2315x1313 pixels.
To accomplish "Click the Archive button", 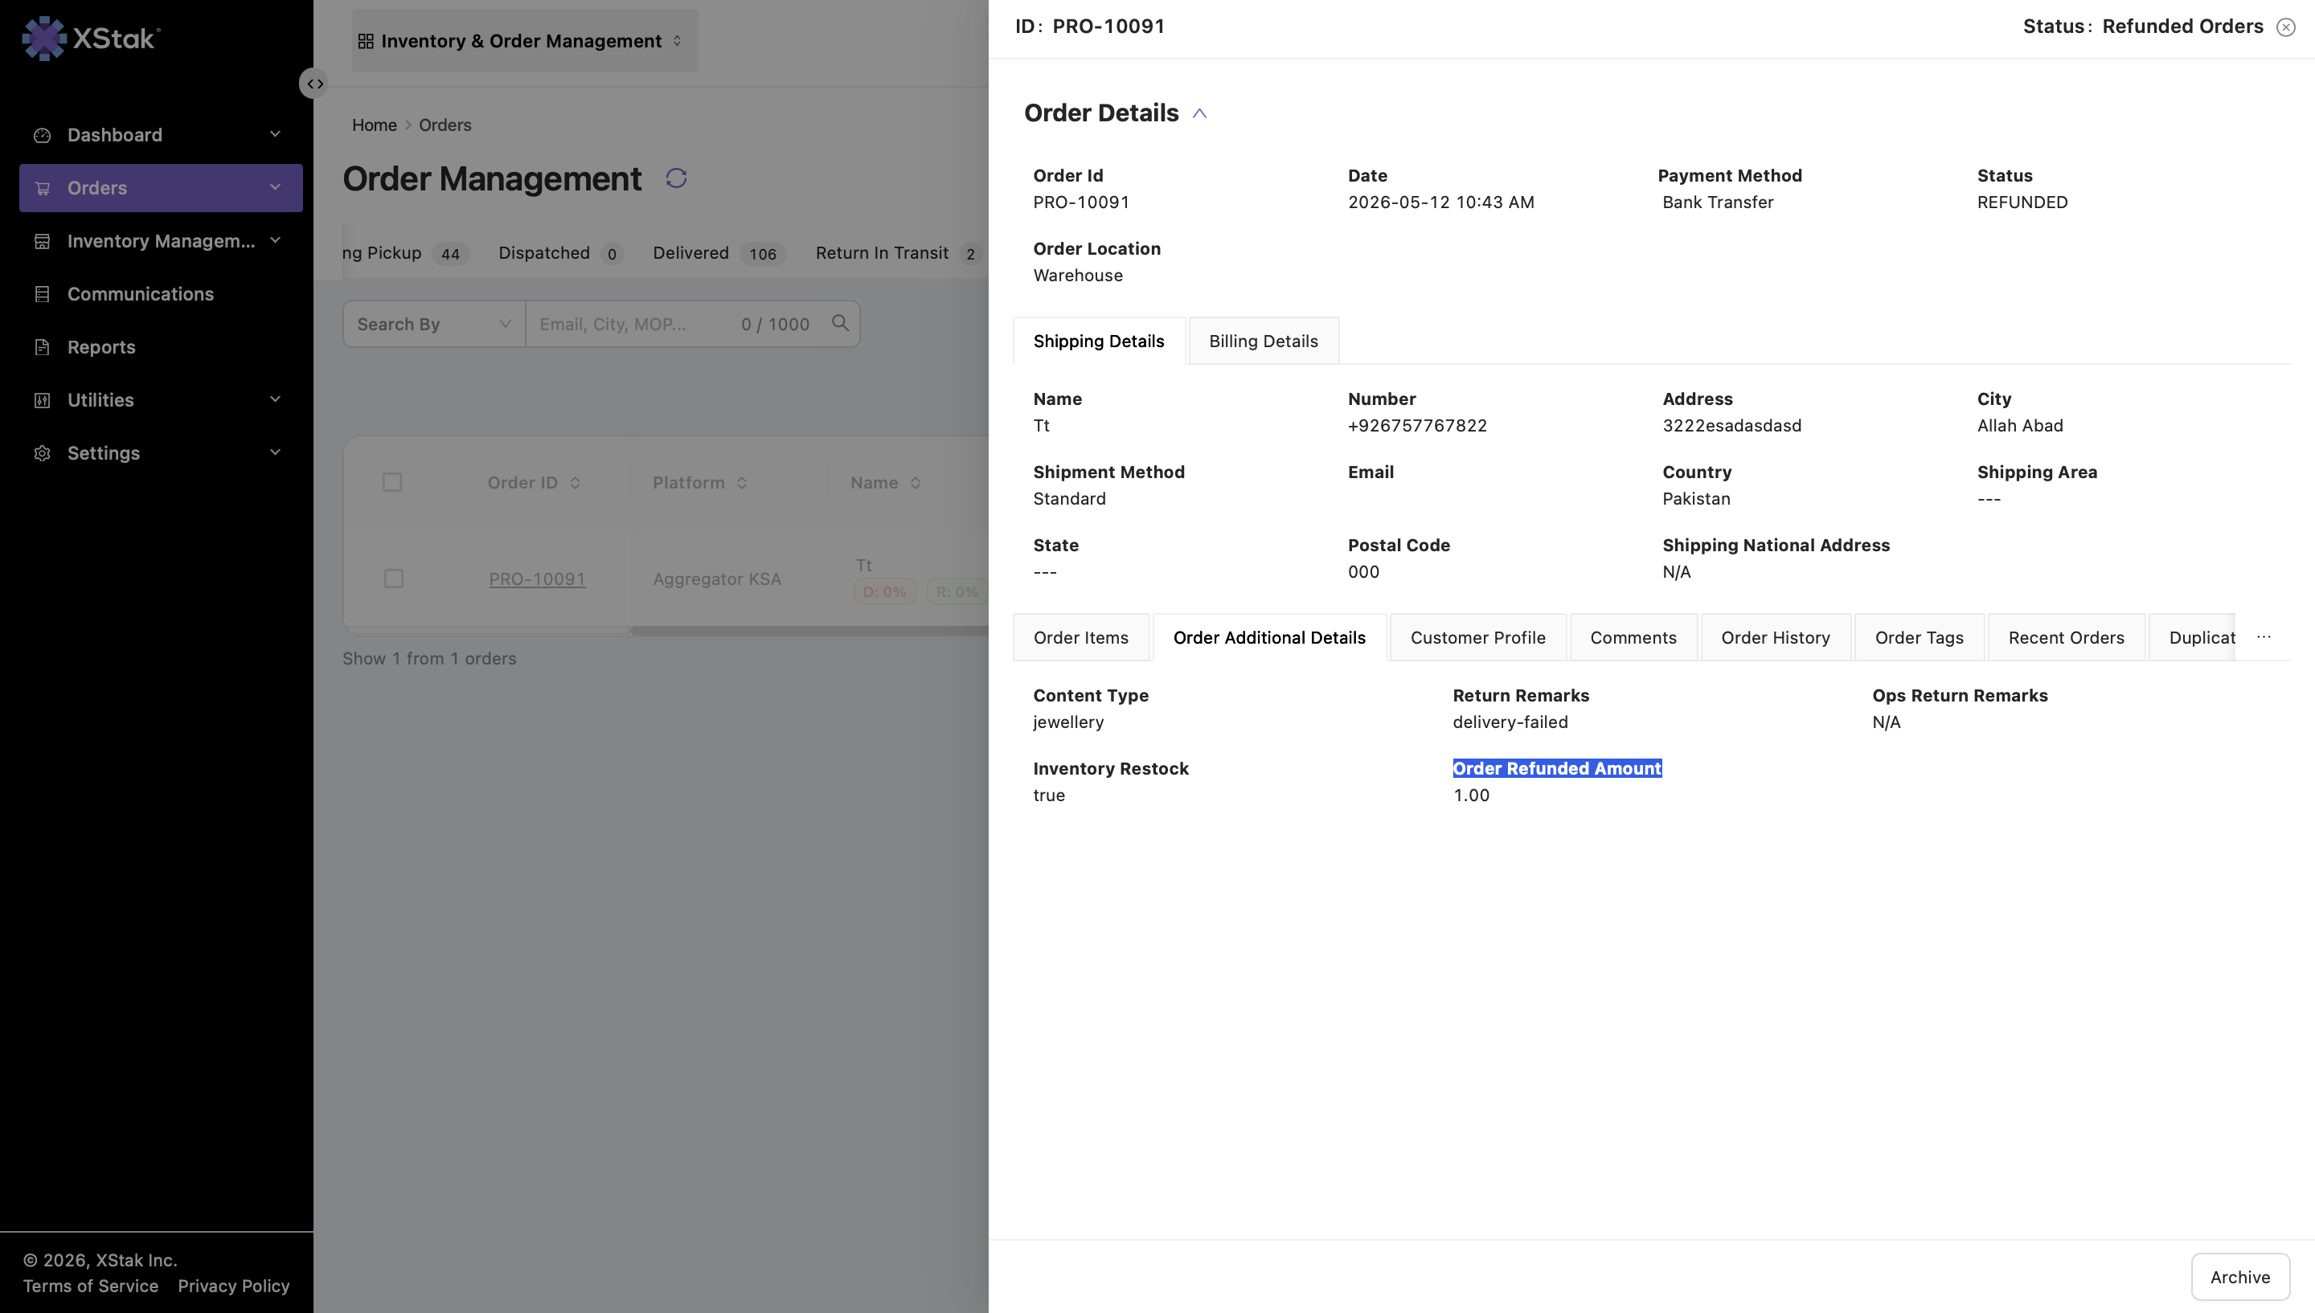I will click(x=2240, y=1277).
